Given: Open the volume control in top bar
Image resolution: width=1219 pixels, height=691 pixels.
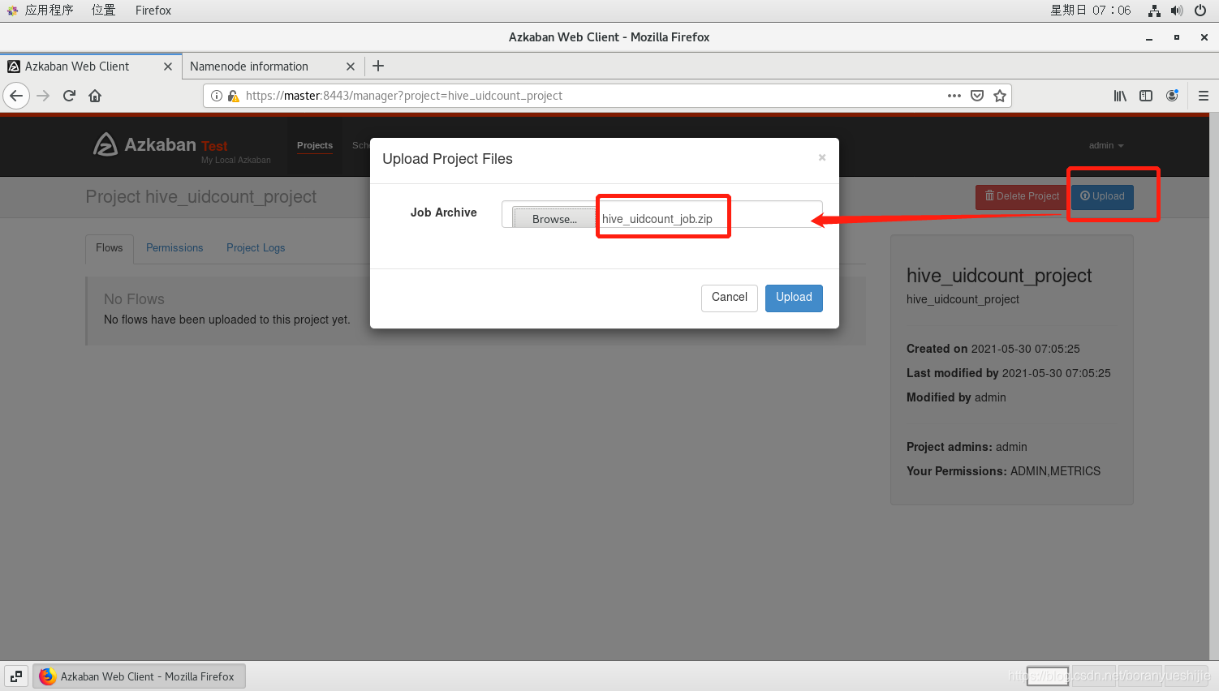Looking at the screenshot, I should 1177,11.
